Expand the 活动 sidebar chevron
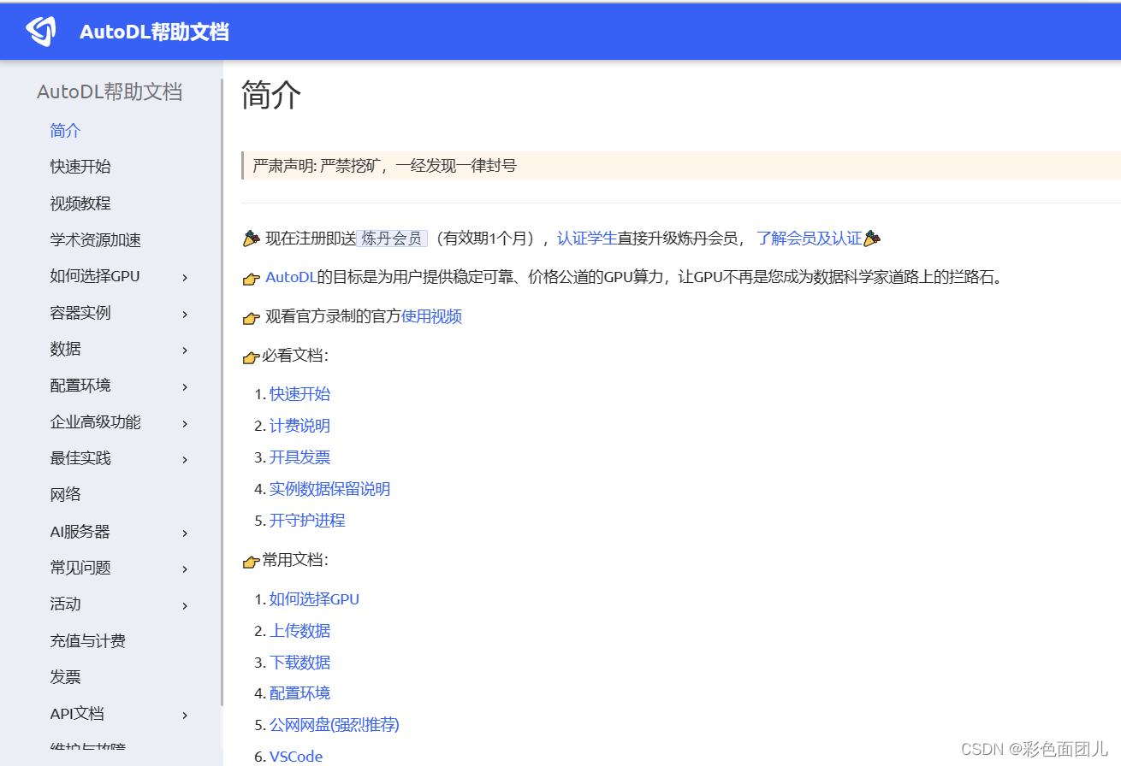Screen dimensions: 1121x766 coord(185,605)
